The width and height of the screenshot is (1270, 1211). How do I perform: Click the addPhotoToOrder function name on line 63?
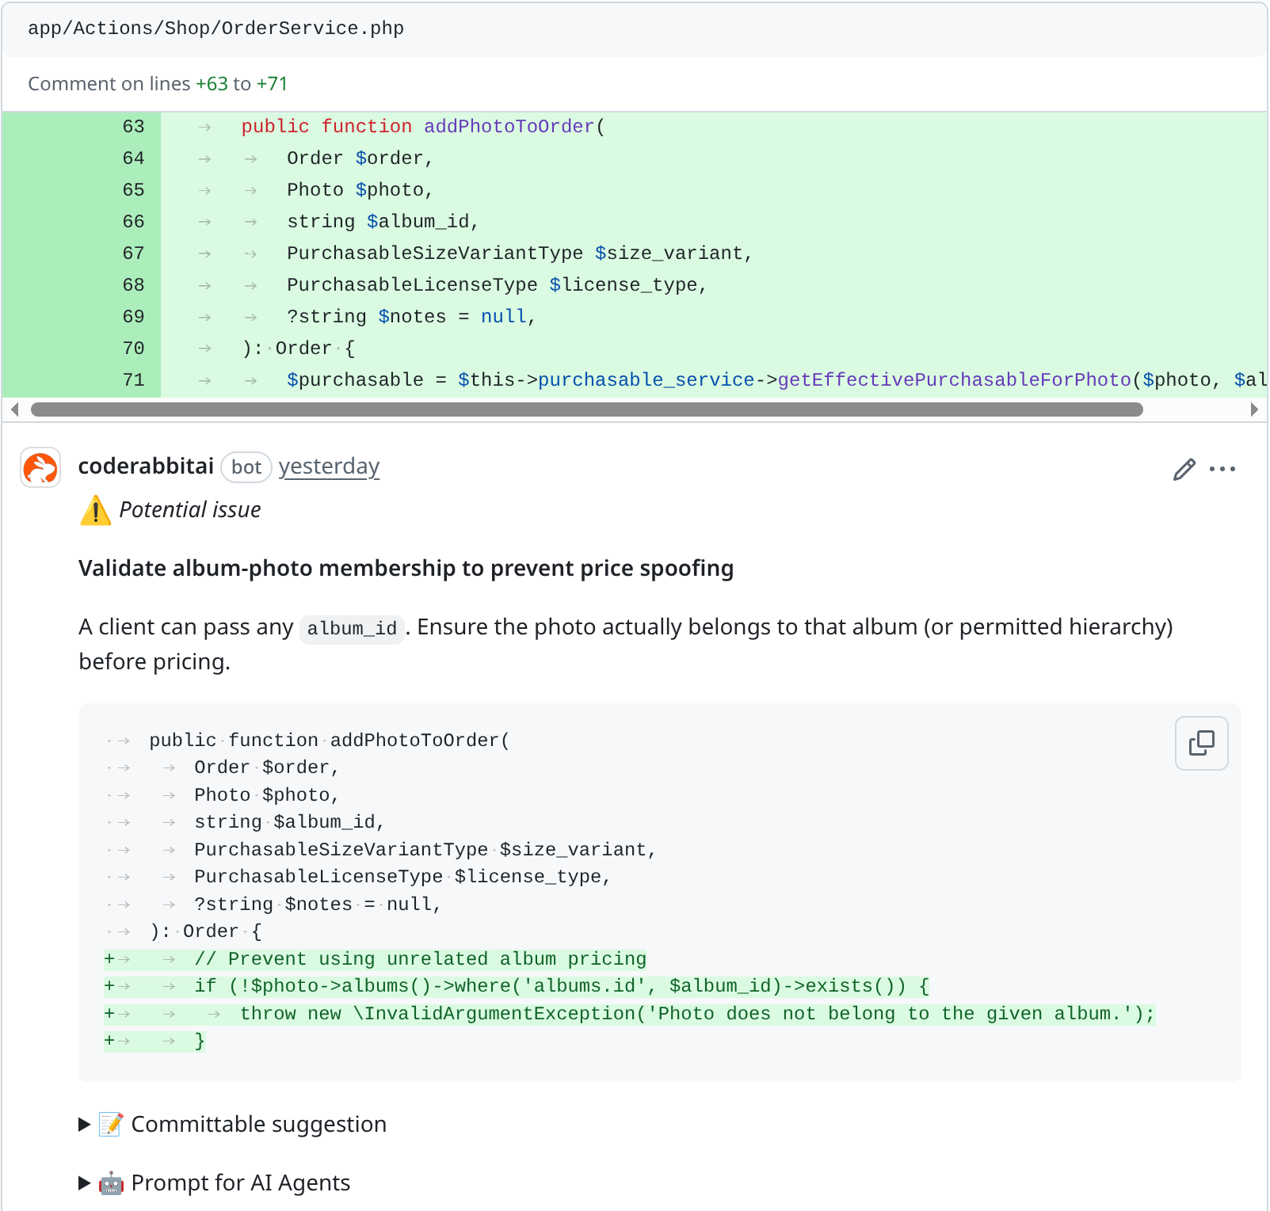pos(509,127)
